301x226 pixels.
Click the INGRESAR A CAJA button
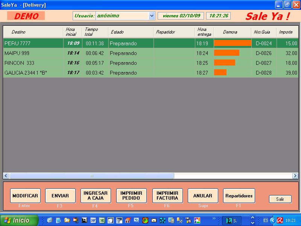pos(96,195)
